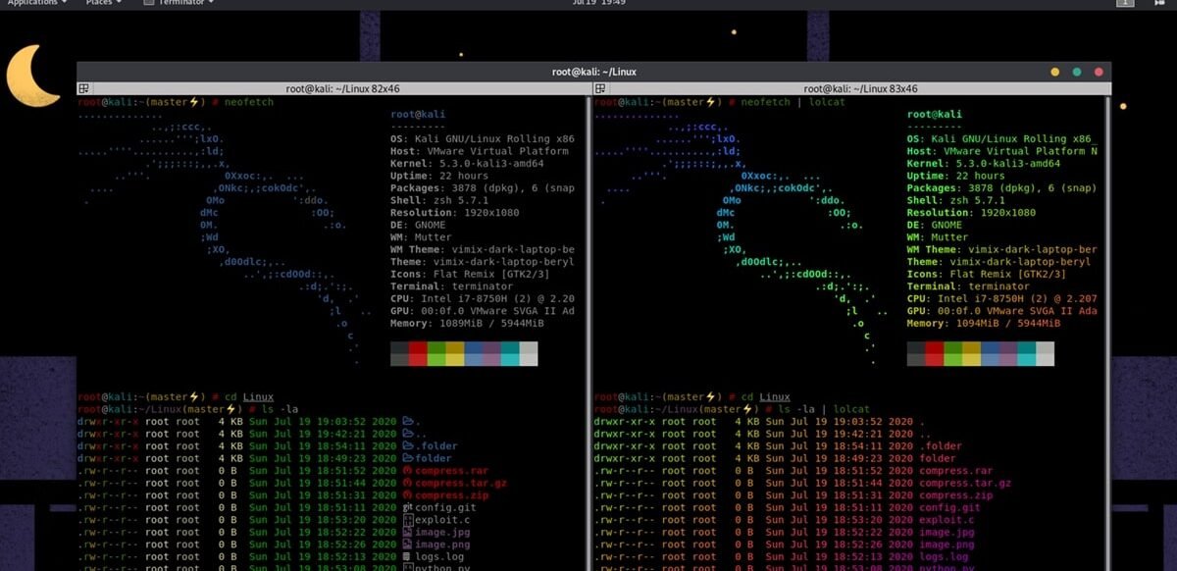Click the image icon beside image.png
The image size is (1177, 571).
click(x=407, y=544)
